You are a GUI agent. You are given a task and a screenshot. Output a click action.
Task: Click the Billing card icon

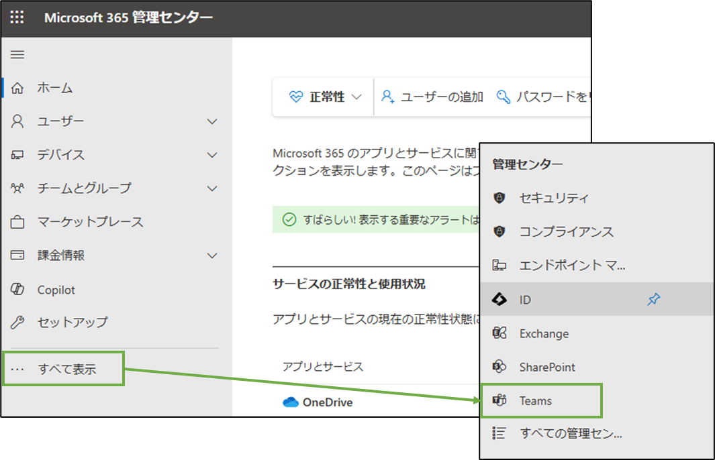click(17, 255)
